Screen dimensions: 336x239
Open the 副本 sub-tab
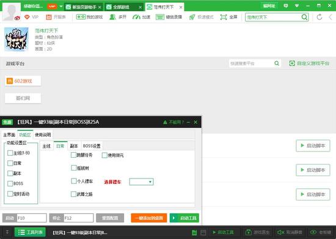coord(74,146)
